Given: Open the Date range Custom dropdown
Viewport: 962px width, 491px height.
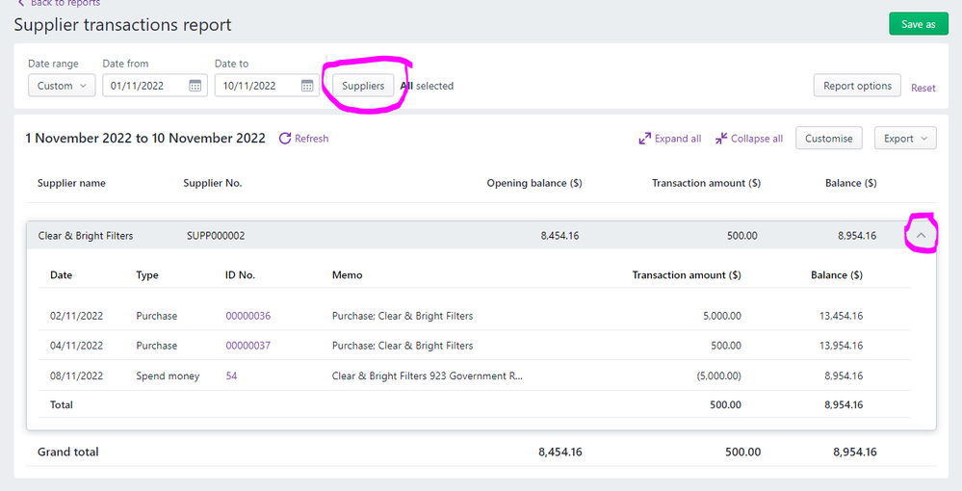Looking at the screenshot, I should (62, 86).
